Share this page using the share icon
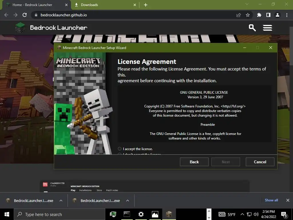The image size is (293, 220). pyautogui.click(x=239, y=15)
